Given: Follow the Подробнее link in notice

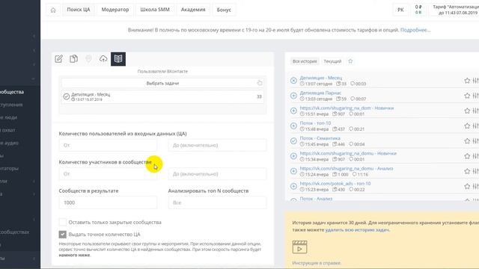Looking at the screenshot, I should coord(415,30).
